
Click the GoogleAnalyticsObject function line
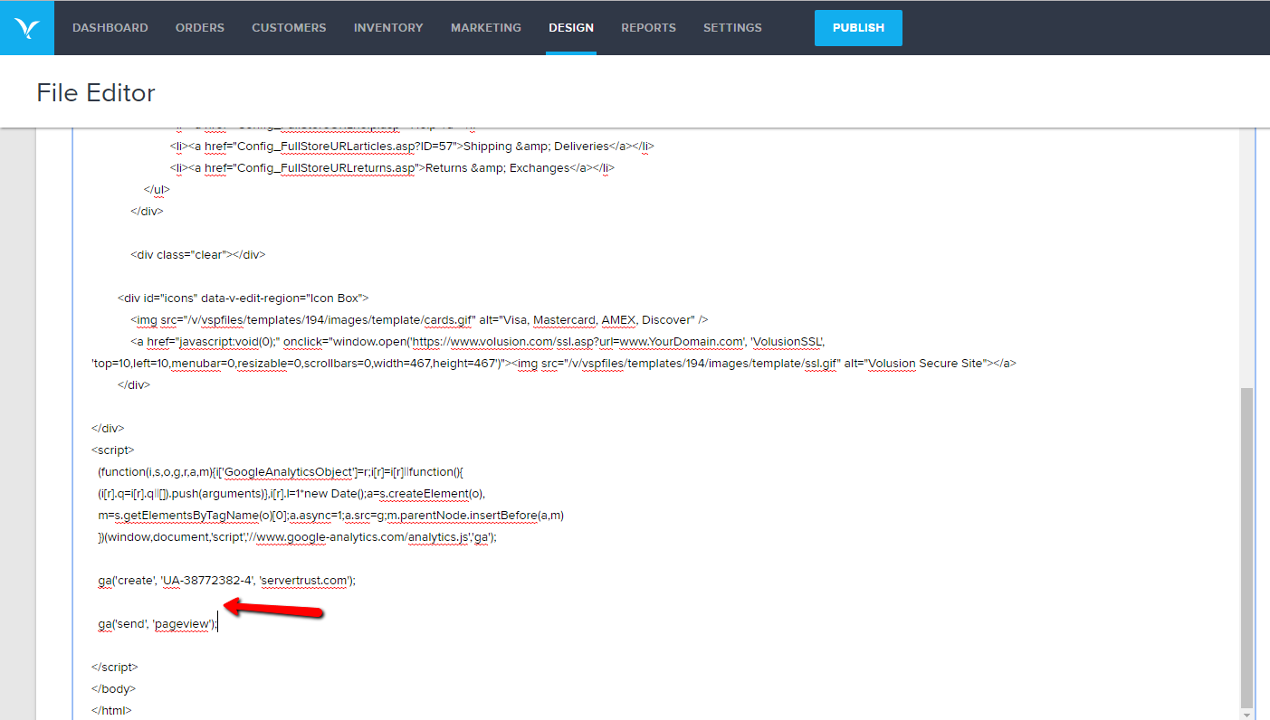(x=281, y=471)
